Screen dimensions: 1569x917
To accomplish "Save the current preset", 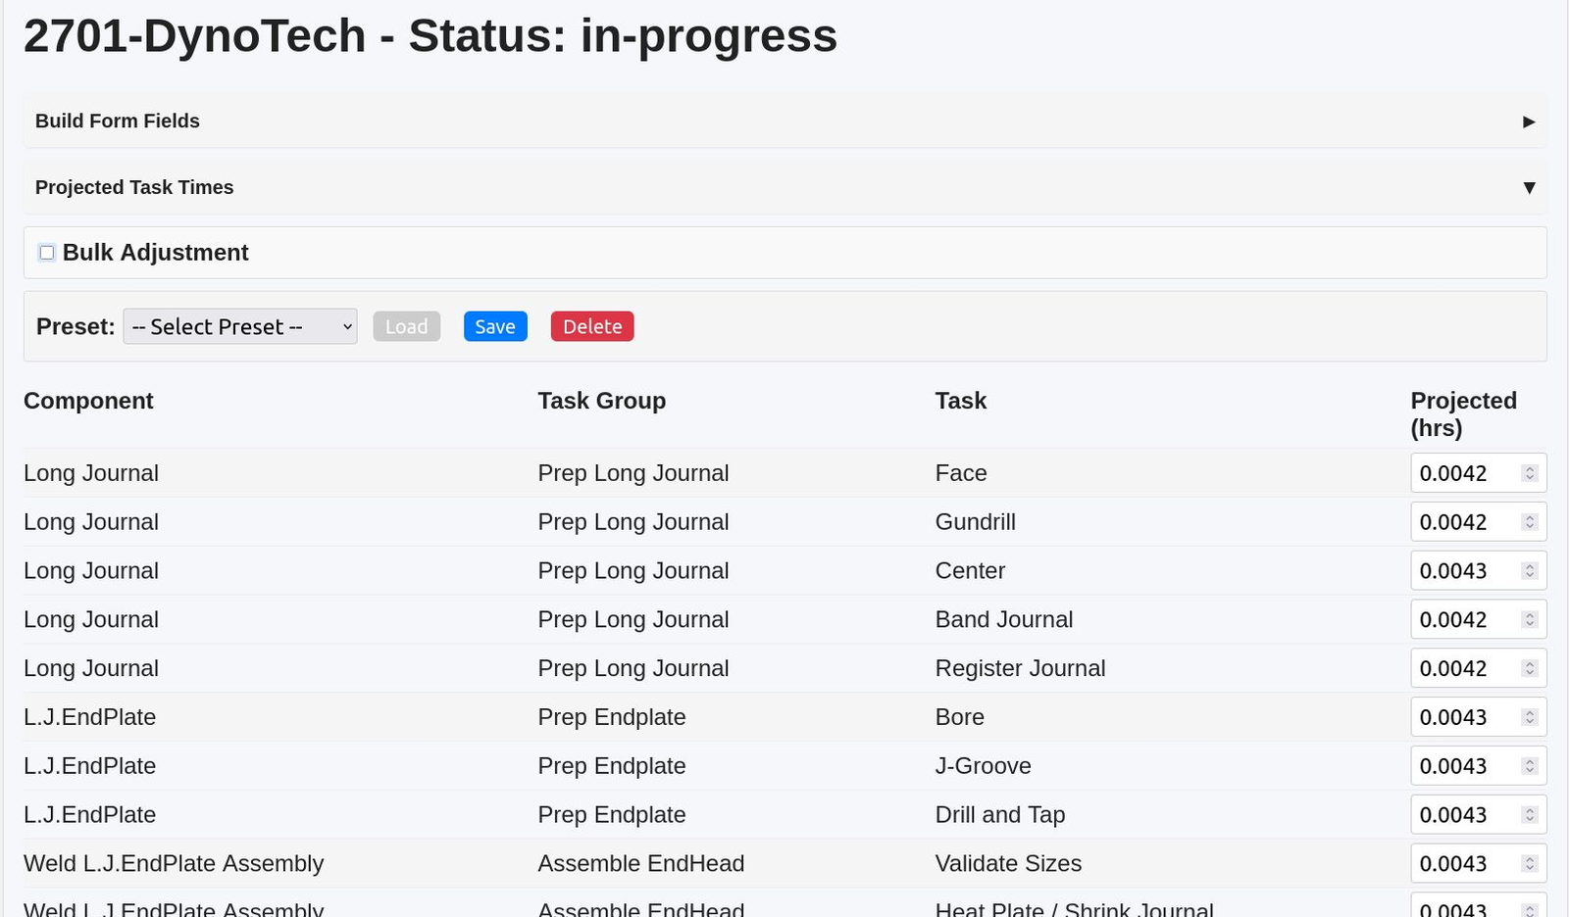I will click(x=495, y=326).
